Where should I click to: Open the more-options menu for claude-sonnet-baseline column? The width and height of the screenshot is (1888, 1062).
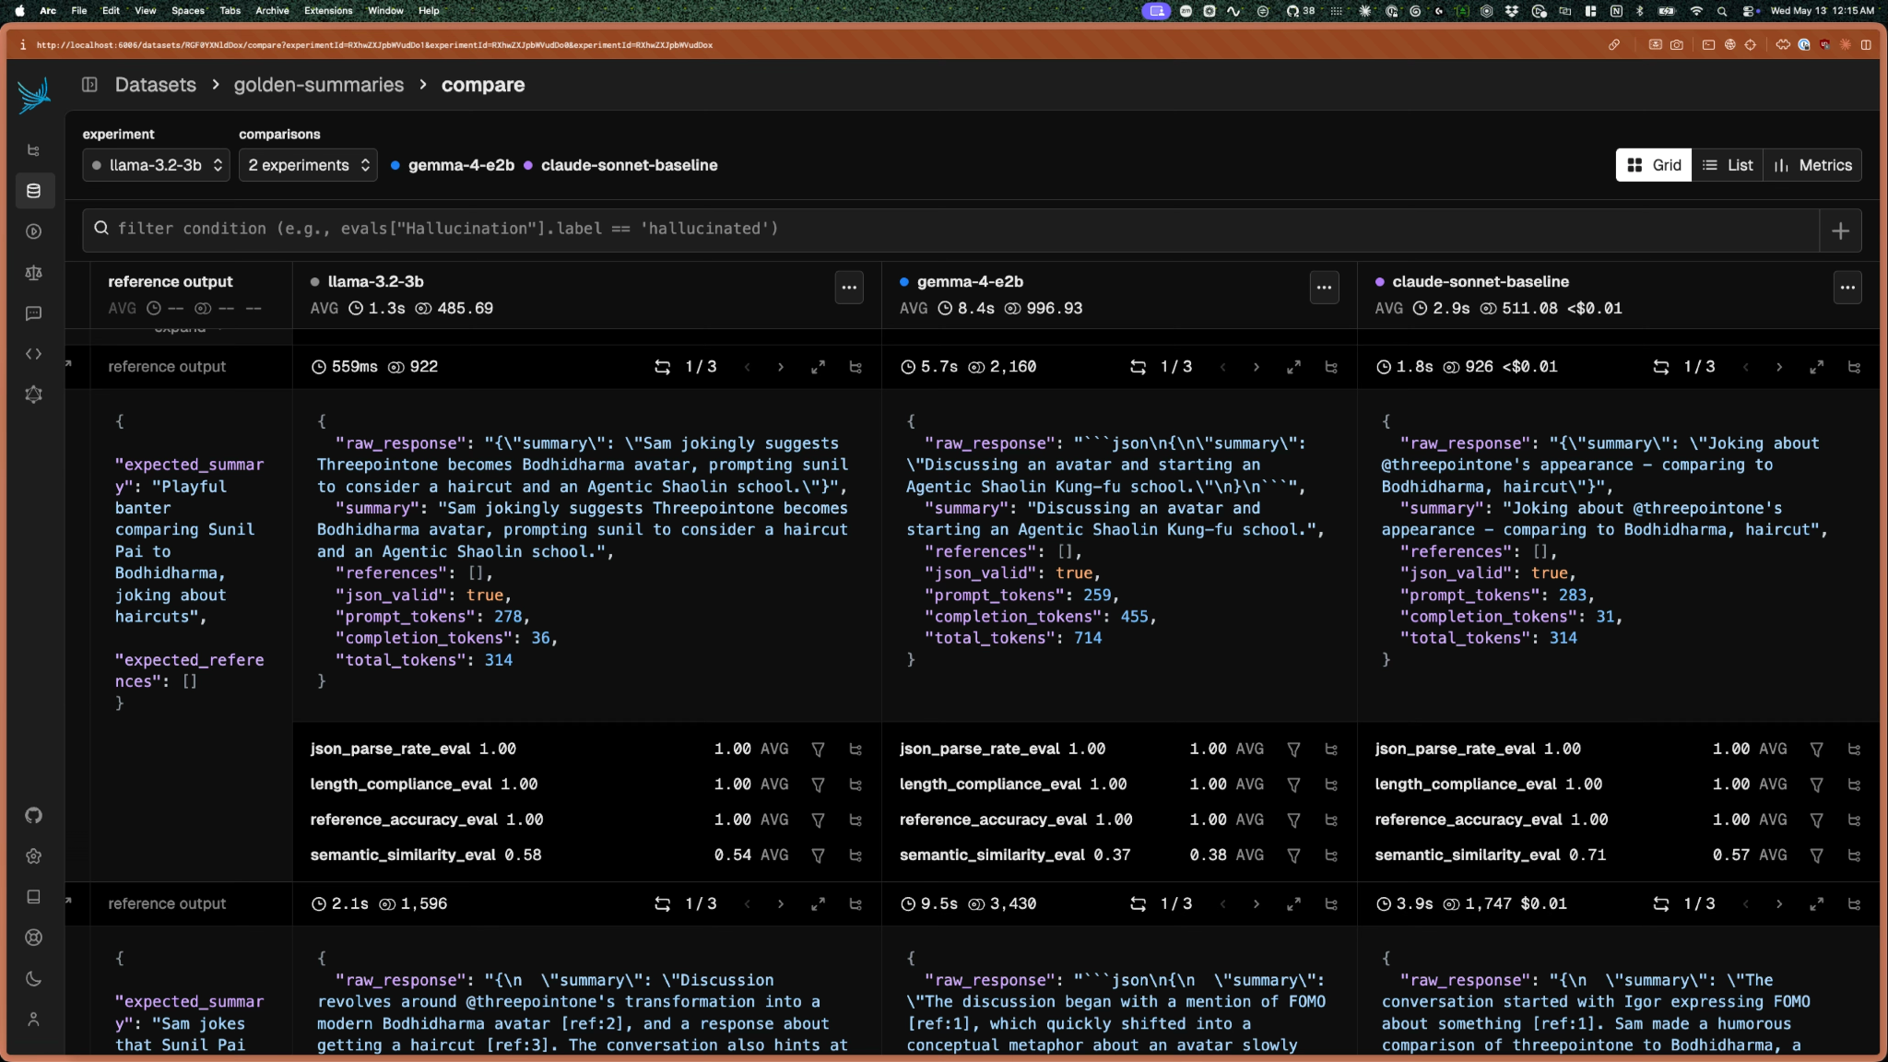click(x=1847, y=288)
